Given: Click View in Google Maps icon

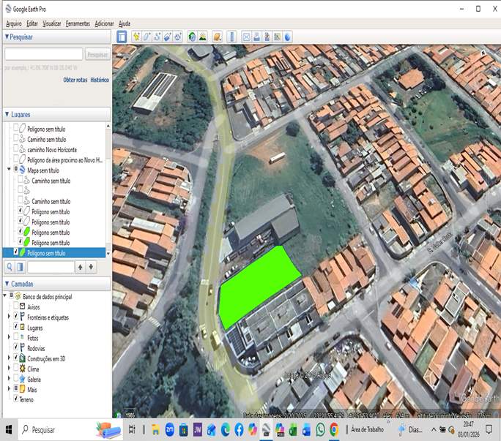Looking at the screenshot, I should tap(277, 37).
